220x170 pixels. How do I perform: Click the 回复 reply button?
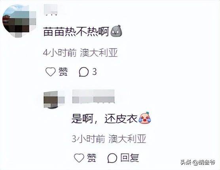click(x=130, y=158)
